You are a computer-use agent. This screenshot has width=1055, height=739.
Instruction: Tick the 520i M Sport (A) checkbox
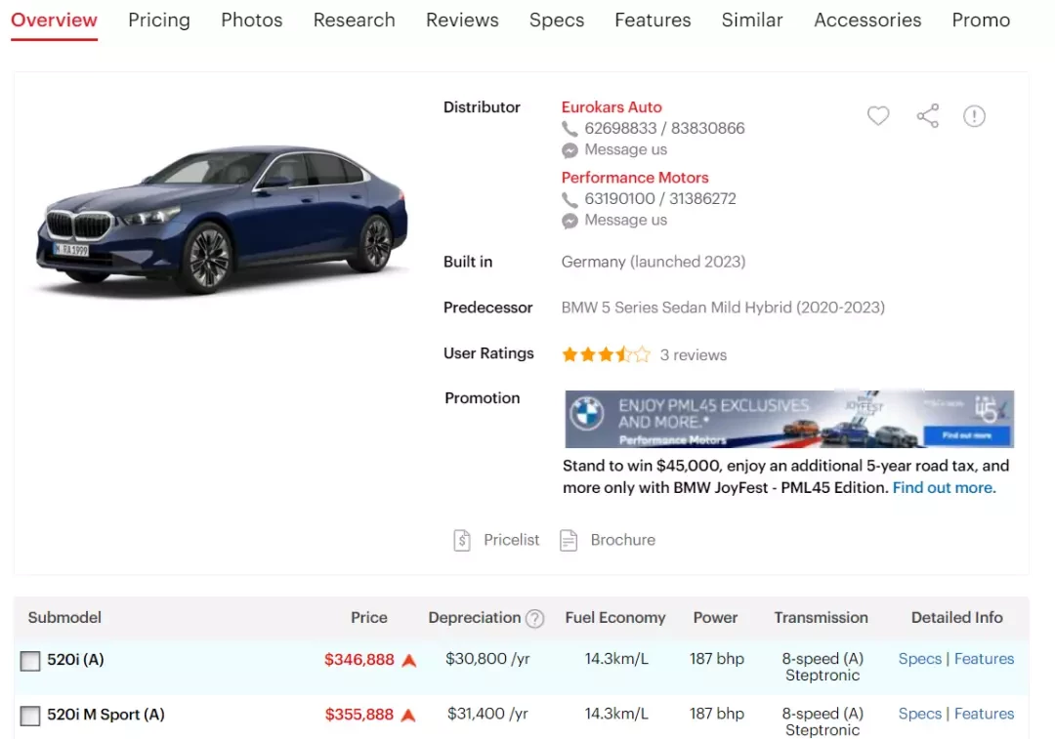click(x=30, y=716)
